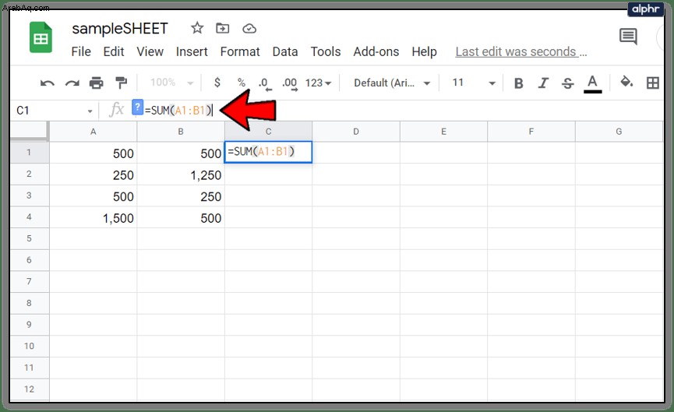Click cell B3 containing 250
Image resolution: width=674 pixels, height=412 pixels.
pos(181,196)
